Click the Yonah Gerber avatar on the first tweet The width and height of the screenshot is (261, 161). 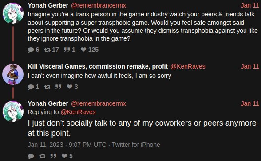click(13, 13)
